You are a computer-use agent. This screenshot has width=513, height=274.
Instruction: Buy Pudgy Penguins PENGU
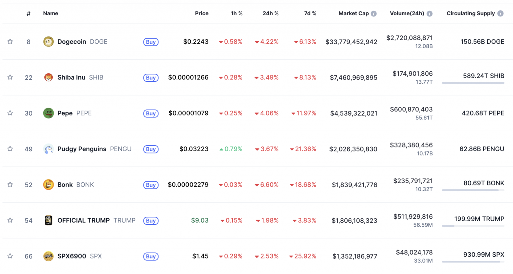[151, 149]
